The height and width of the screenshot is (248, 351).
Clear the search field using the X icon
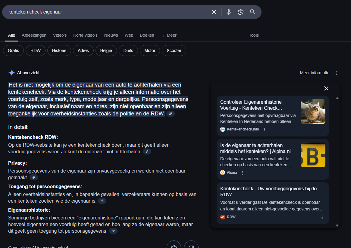pos(214,12)
